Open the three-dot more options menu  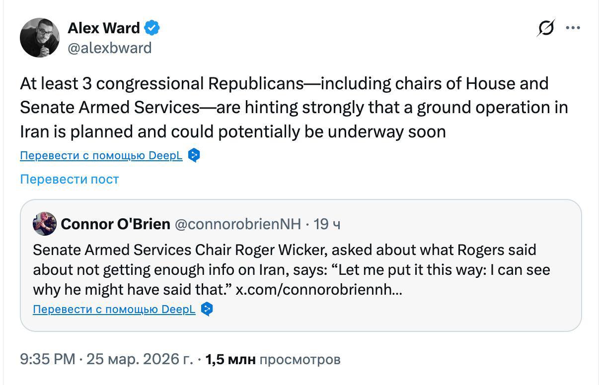(x=573, y=28)
